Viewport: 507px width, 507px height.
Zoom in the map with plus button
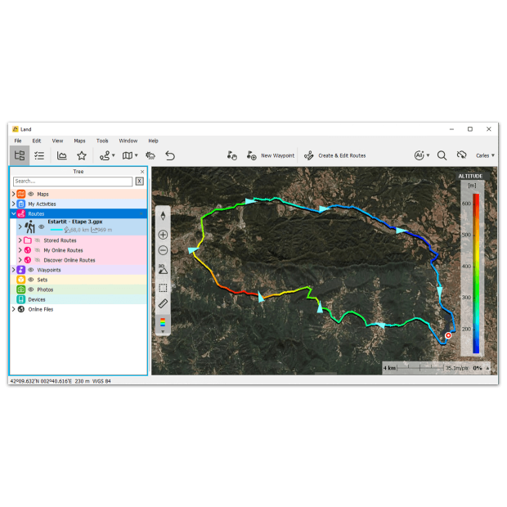tap(163, 235)
